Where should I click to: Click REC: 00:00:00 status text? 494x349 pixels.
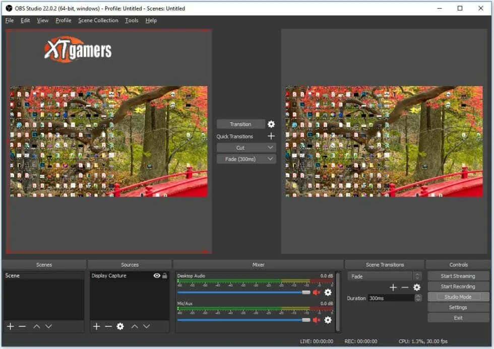tap(361, 341)
